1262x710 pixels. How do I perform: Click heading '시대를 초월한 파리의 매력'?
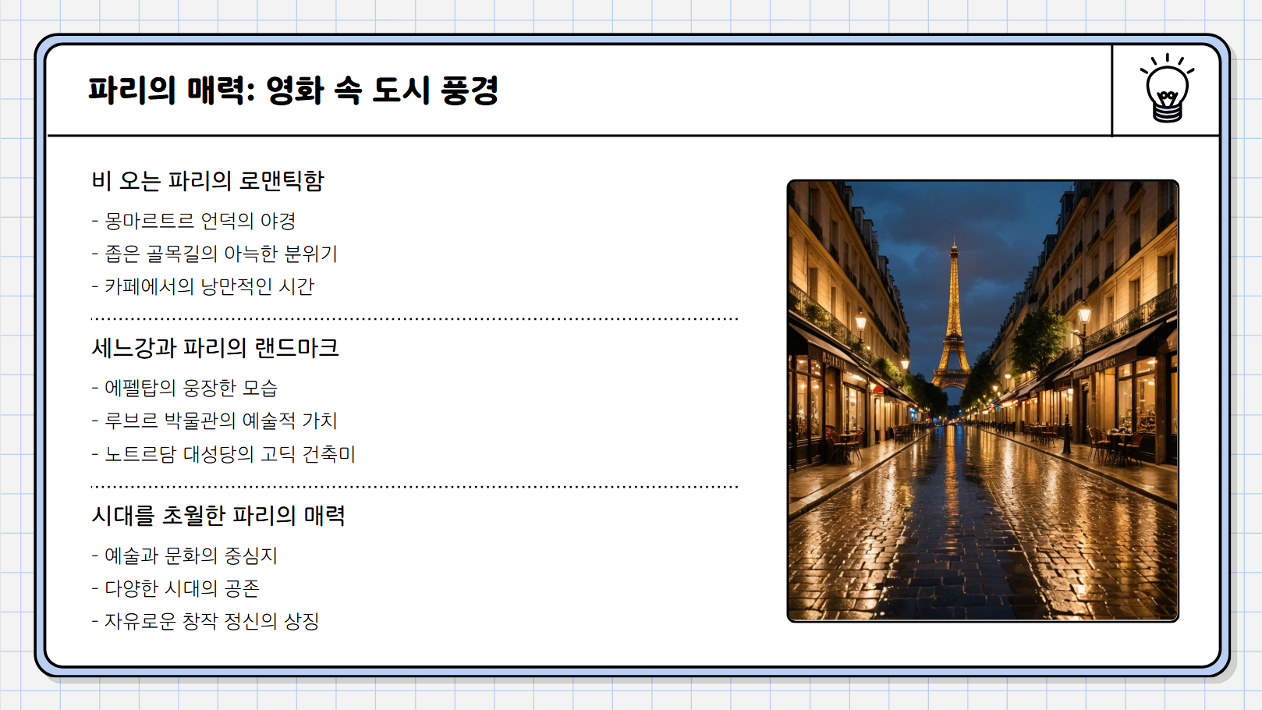(x=220, y=515)
